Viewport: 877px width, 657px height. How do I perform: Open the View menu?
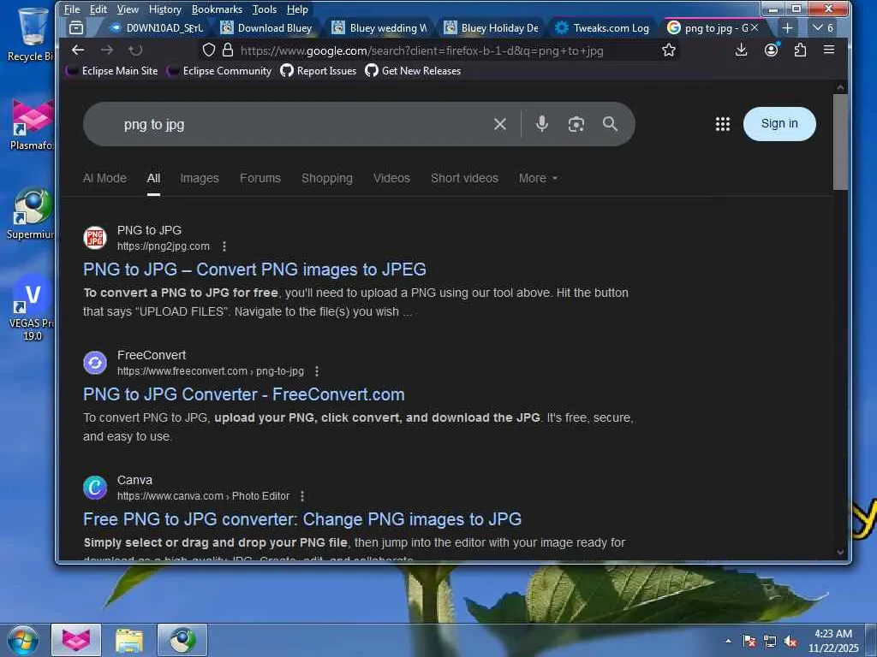tap(128, 9)
